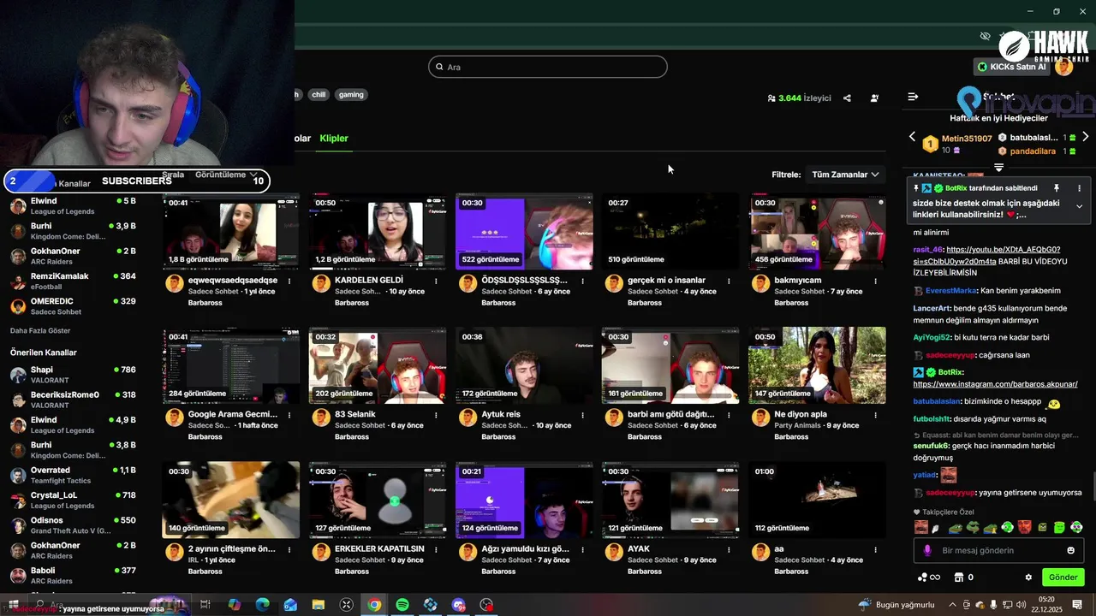Send the message with Gönder button

pyautogui.click(x=1063, y=577)
